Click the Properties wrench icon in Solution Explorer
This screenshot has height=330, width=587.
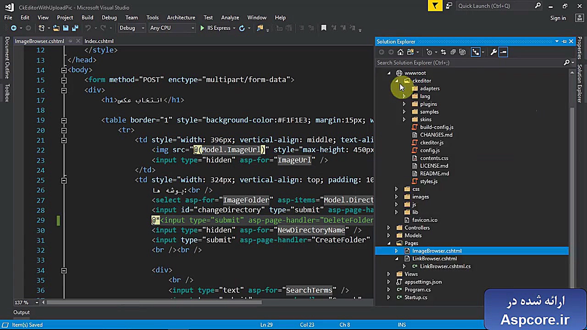(493, 52)
